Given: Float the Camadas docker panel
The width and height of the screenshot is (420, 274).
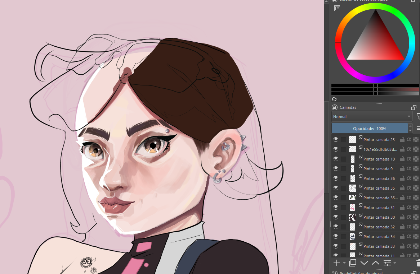Looking at the screenshot, I should point(414,107).
